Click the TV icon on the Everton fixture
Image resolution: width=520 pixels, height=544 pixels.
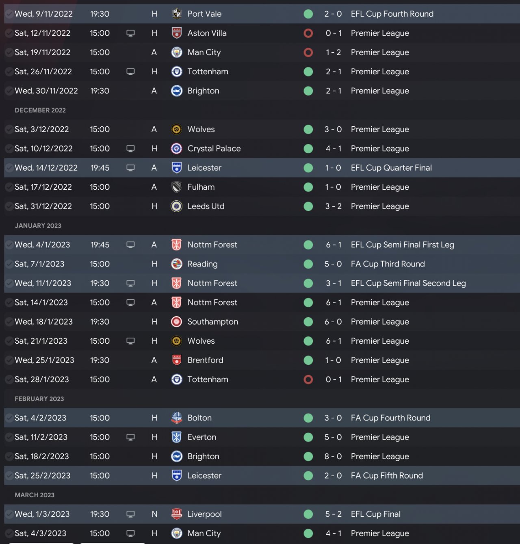(130, 437)
